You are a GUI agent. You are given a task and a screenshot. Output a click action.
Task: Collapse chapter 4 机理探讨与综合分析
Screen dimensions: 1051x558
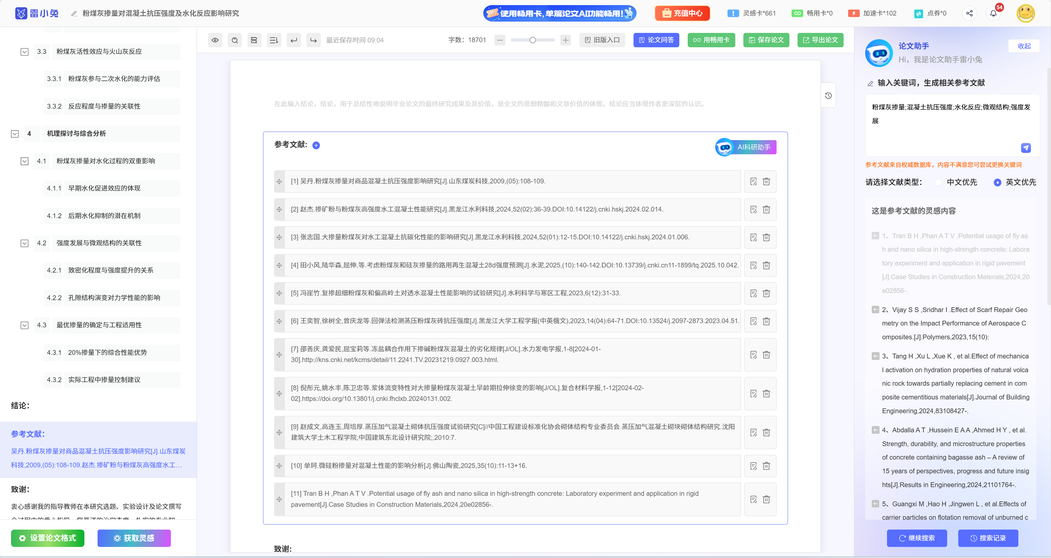[x=15, y=134]
